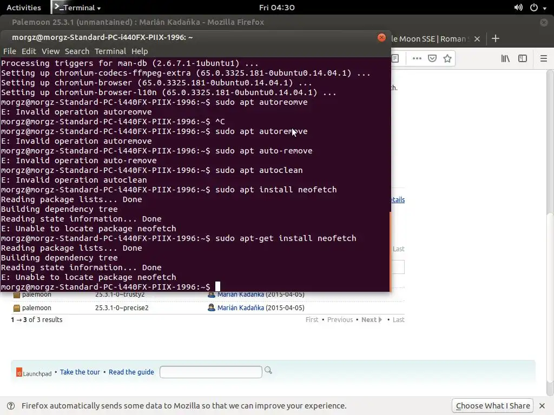Click the footer search magnifier icon
This screenshot has height=415, width=554.
pyautogui.click(x=268, y=370)
